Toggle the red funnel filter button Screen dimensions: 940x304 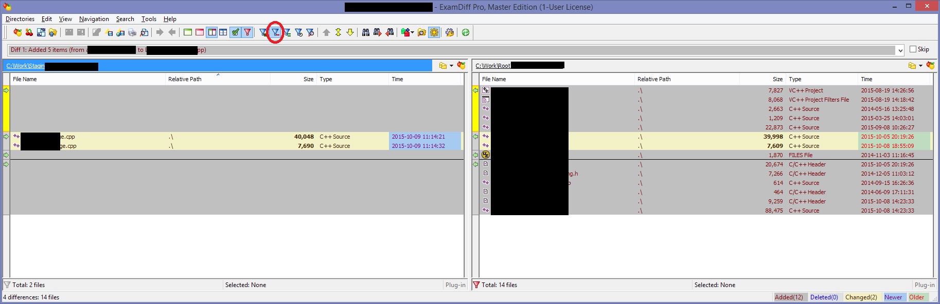247,32
